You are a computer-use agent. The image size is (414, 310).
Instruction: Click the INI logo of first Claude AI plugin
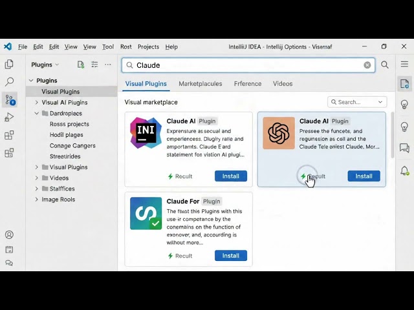coord(146,133)
